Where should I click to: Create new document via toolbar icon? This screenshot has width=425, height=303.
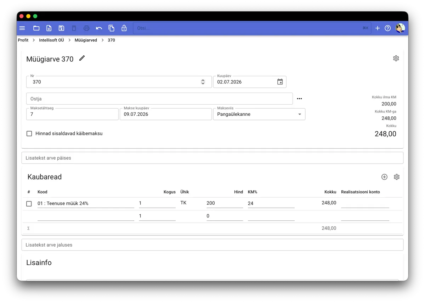[x=49, y=28]
